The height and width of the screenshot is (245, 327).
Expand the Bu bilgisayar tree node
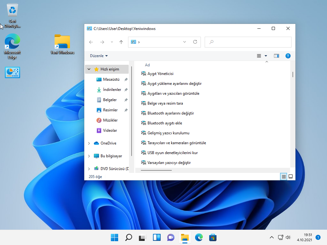[x=89, y=156]
